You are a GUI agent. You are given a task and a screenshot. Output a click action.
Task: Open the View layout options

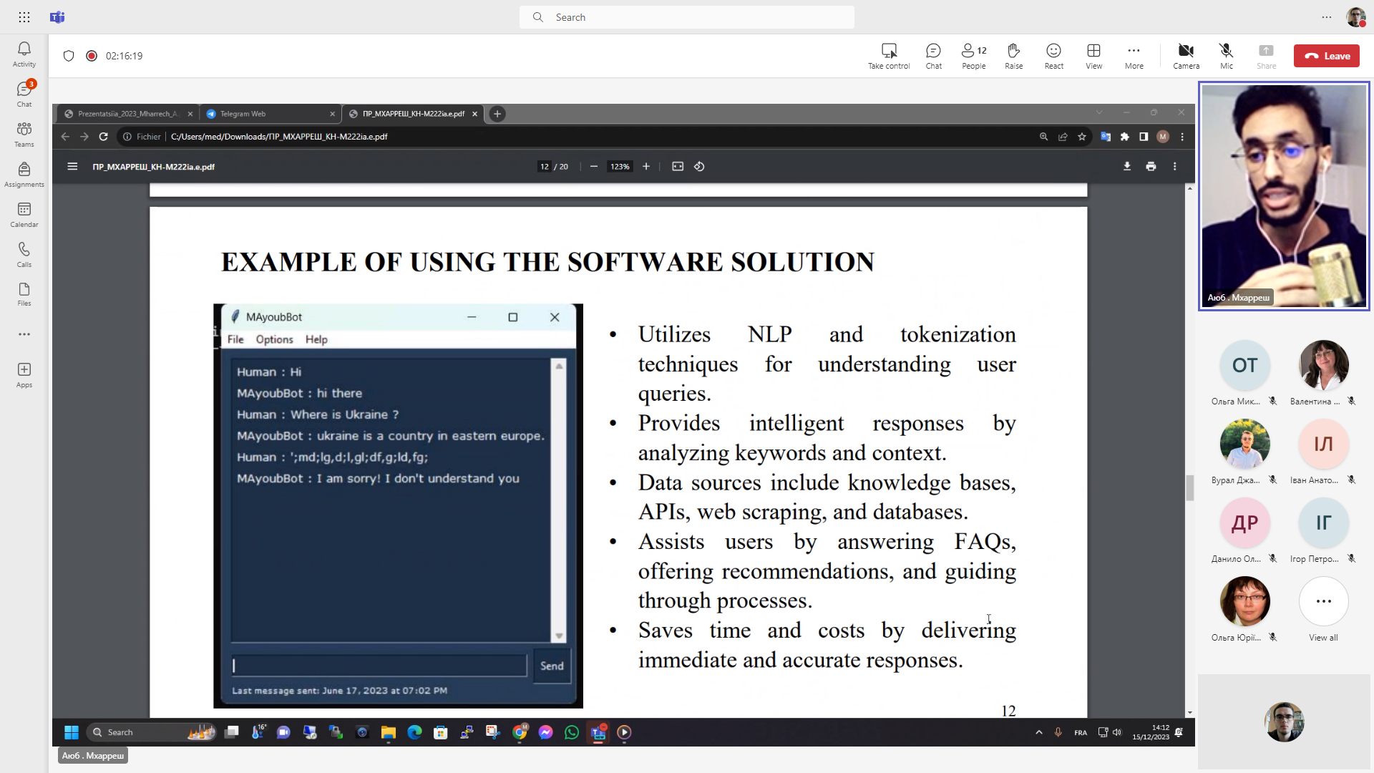click(x=1093, y=55)
